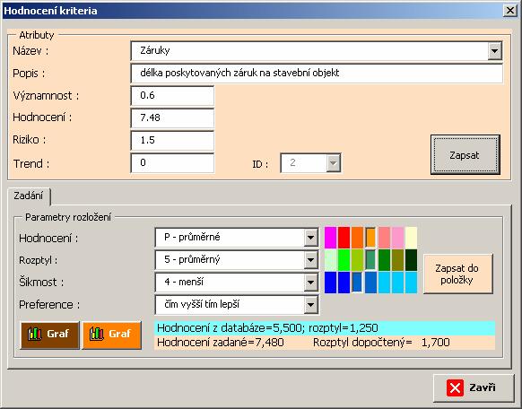Choose the olive color swatch

397,260
